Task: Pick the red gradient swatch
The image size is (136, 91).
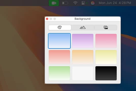Action: [59, 57]
